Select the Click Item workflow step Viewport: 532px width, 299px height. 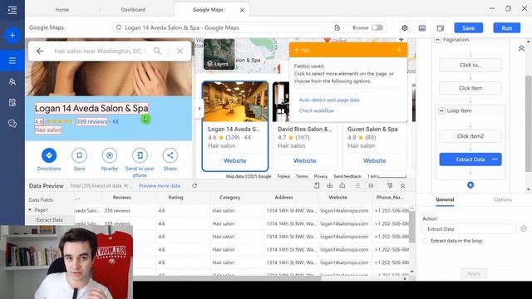tap(470, 88)
